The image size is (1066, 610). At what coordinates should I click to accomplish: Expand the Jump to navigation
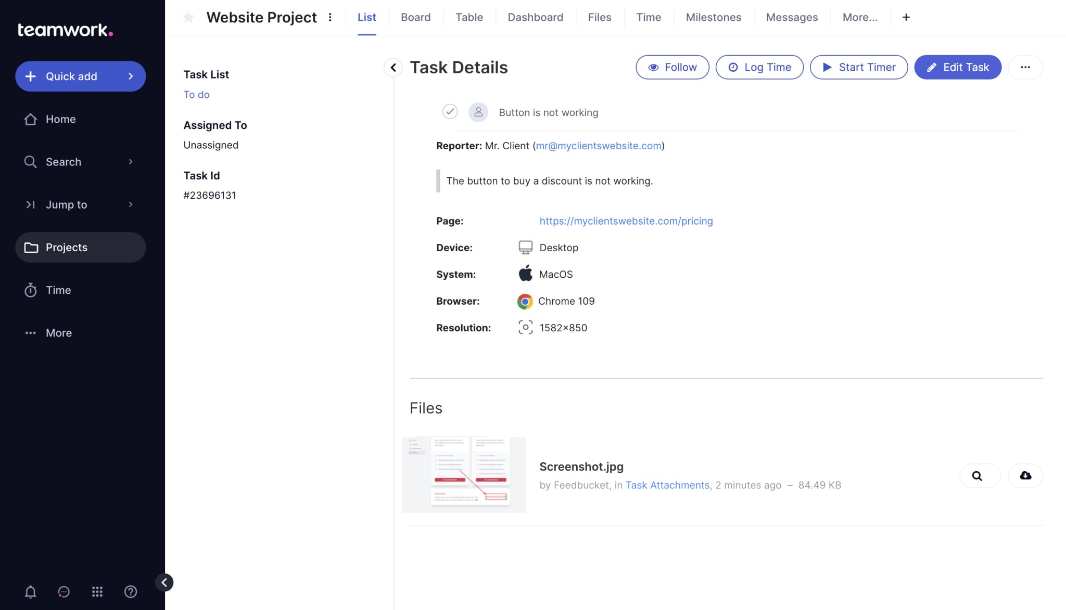coord(66,204)
